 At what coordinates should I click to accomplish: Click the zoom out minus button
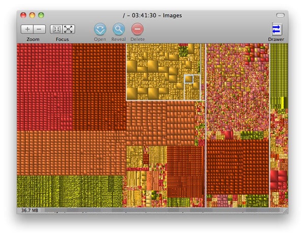click(x=40, y=29)
